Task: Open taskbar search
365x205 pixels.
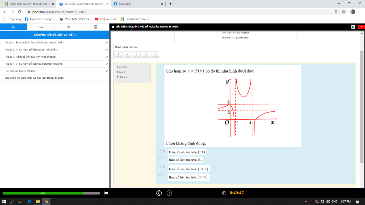Action: click(12, 201)
